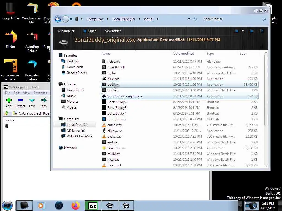Select Desktop under Favorites

tap(73, 61)
